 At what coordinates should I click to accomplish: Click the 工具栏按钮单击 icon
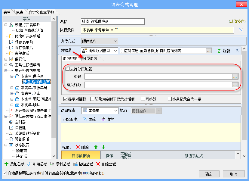coord(11,65)
